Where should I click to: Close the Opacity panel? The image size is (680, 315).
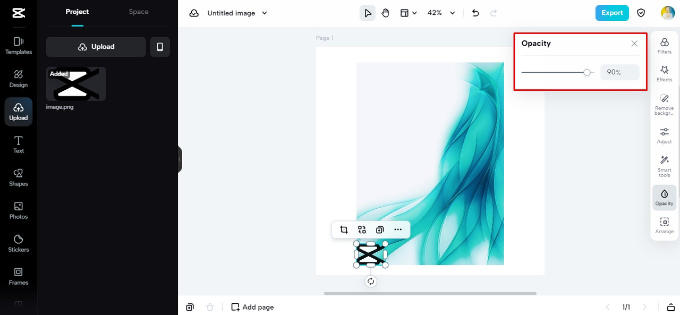point(634,44)
